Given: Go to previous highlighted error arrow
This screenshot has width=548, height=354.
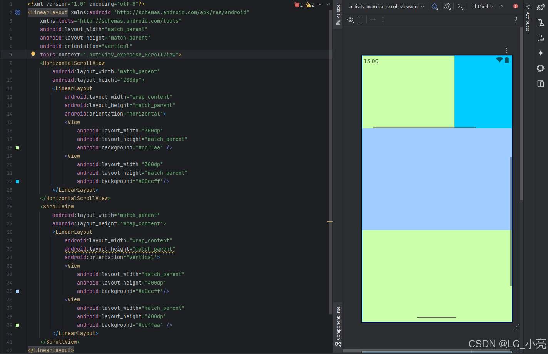Looking at the screenshot, I should pos(320,5).
